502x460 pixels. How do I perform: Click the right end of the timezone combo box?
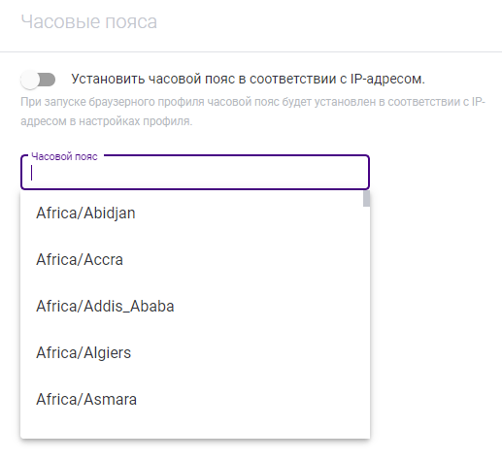pyautogui.click(x=356, y=173)
